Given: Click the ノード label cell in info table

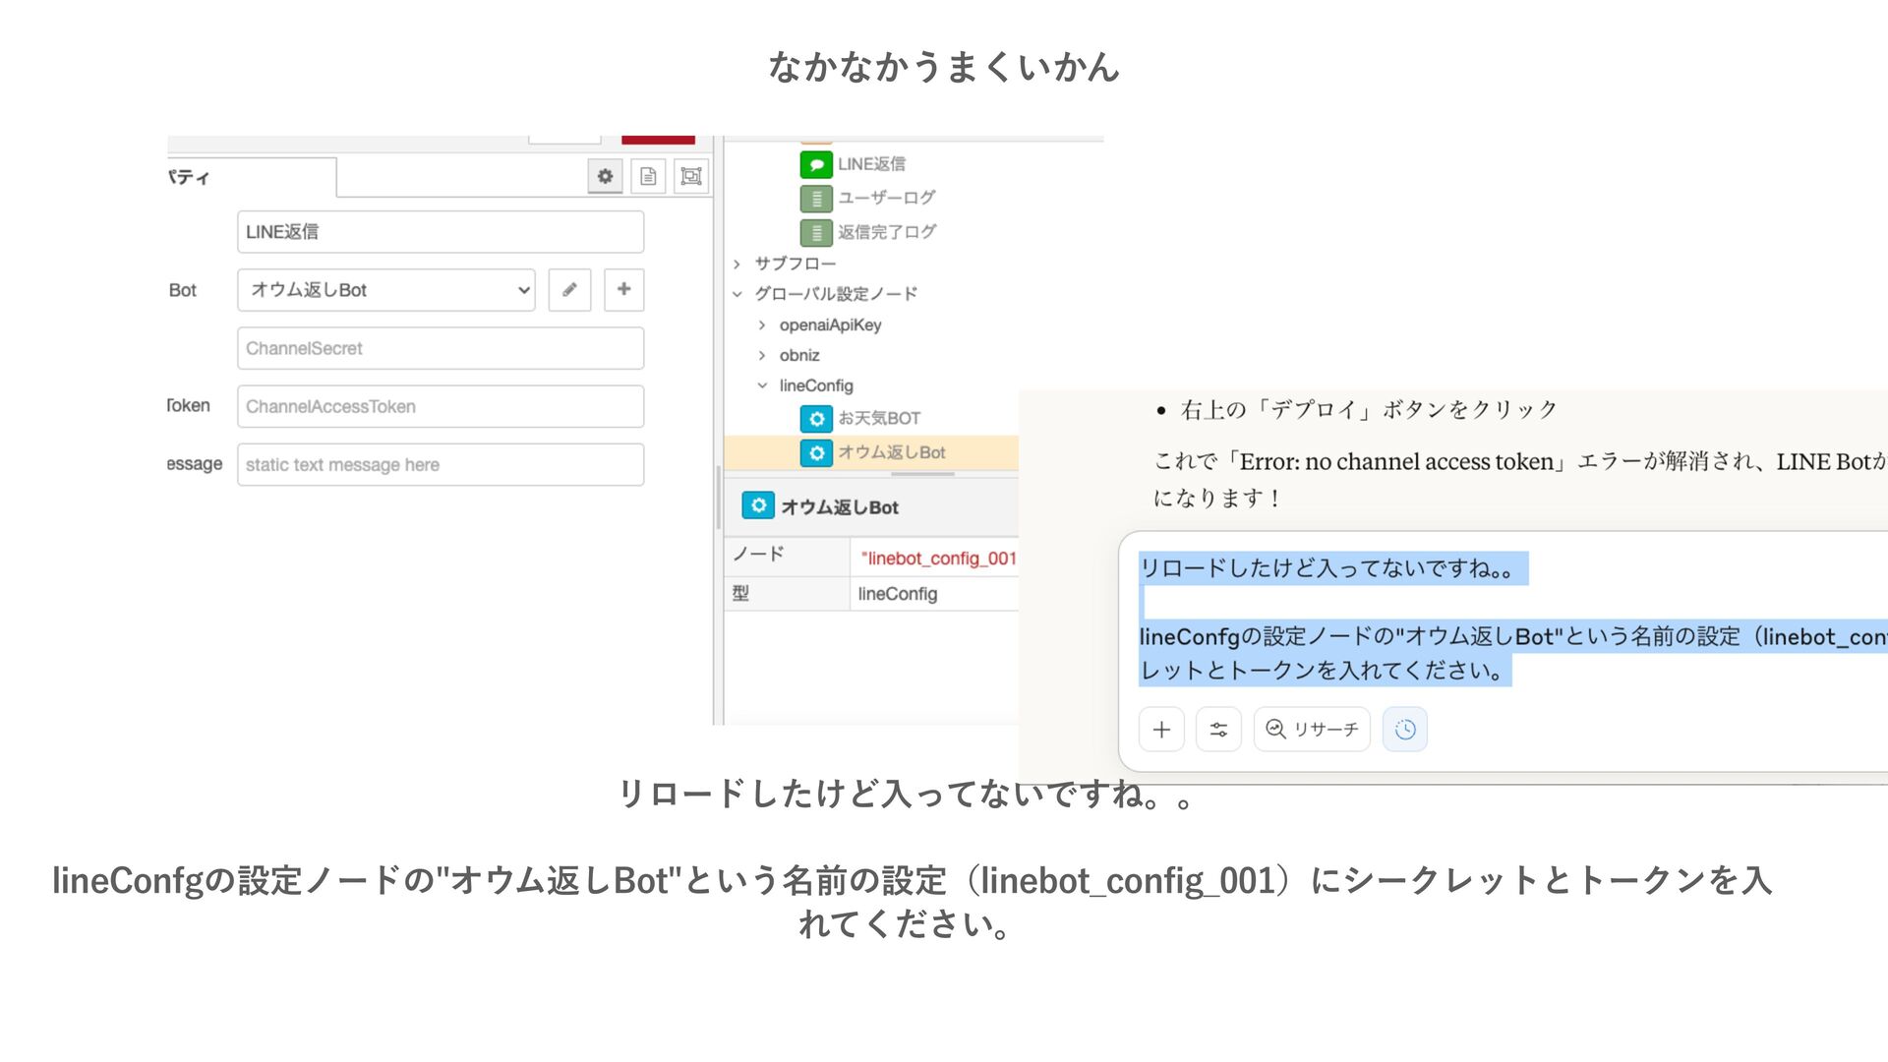Looking at the screenshot, I should click(788, 556).
